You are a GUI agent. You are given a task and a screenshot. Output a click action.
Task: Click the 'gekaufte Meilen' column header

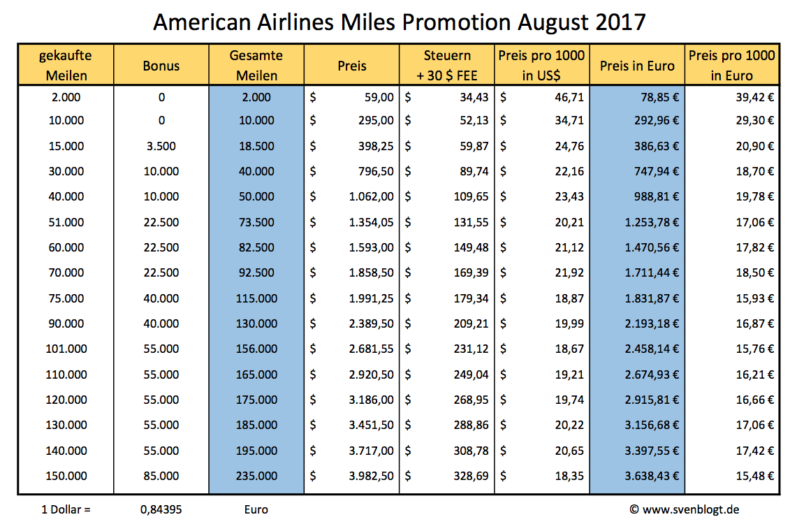click(66, 65)
